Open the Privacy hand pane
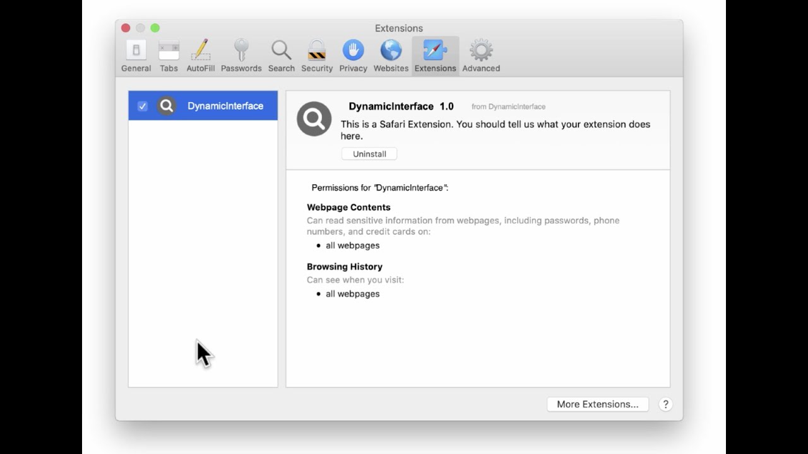Screen dimensions: 808x454 coord(353,57)
